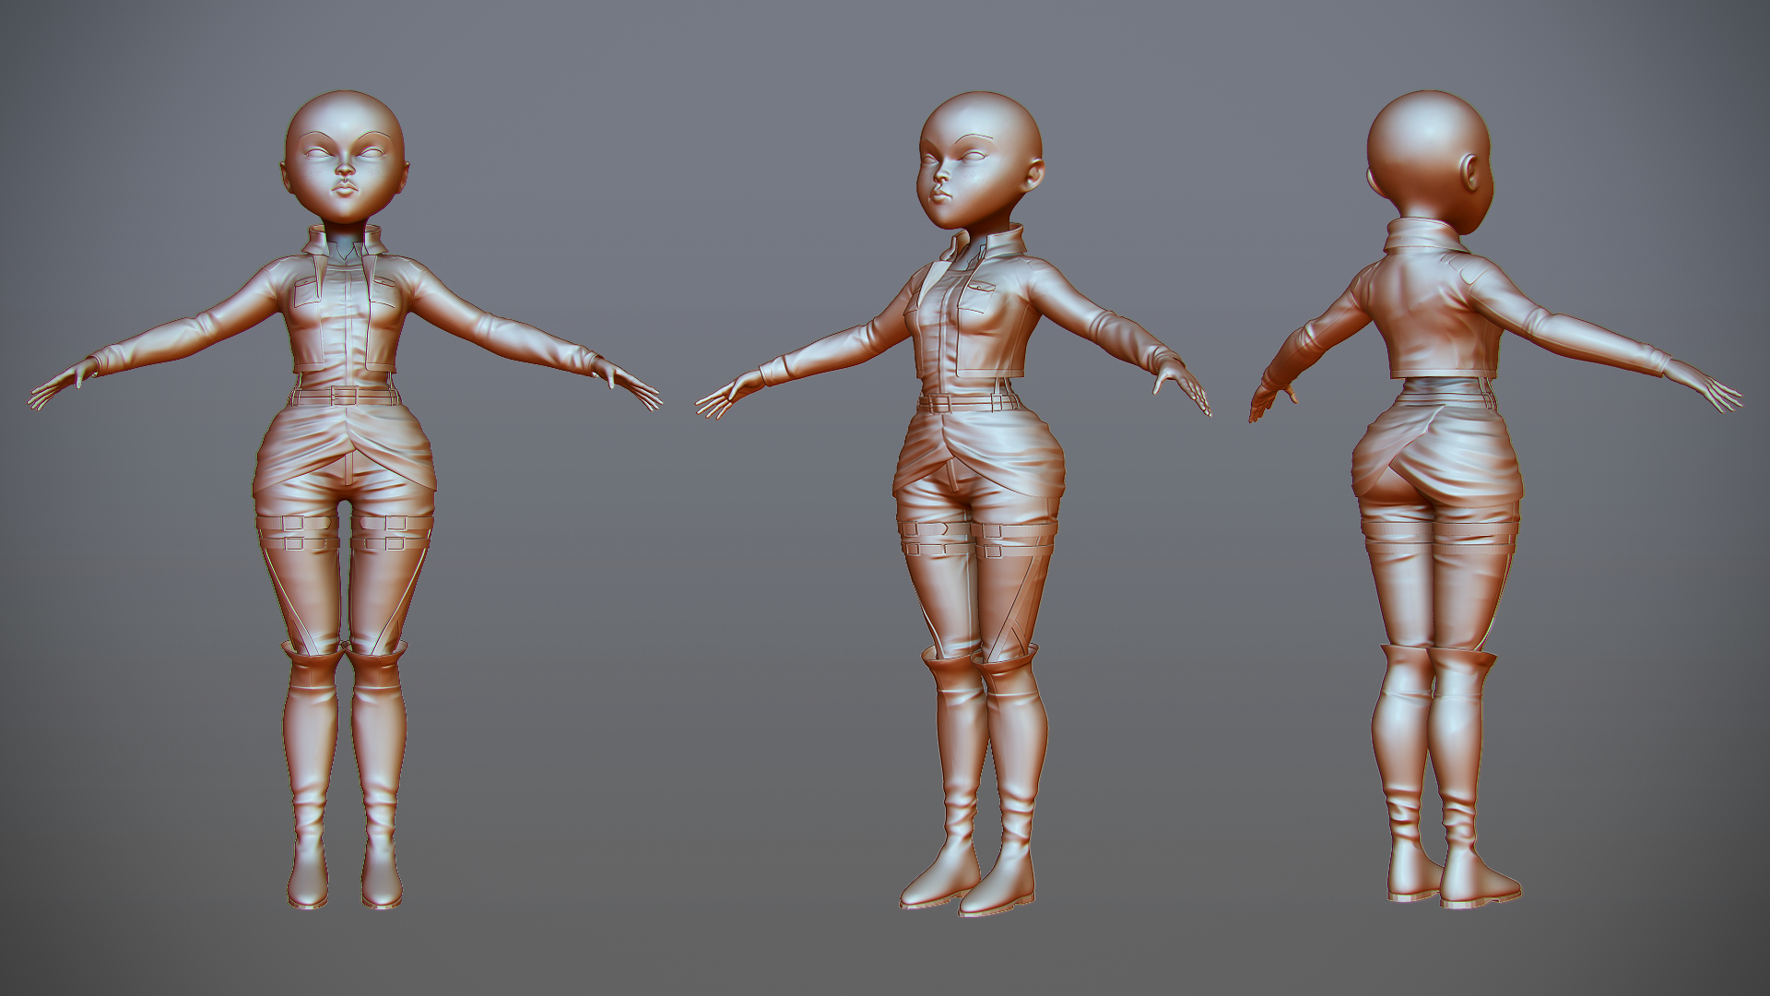Click the front-view character's belt buckle
Image resolution: width=1770 pixels, height=996 pixels.
pos(345,397)
